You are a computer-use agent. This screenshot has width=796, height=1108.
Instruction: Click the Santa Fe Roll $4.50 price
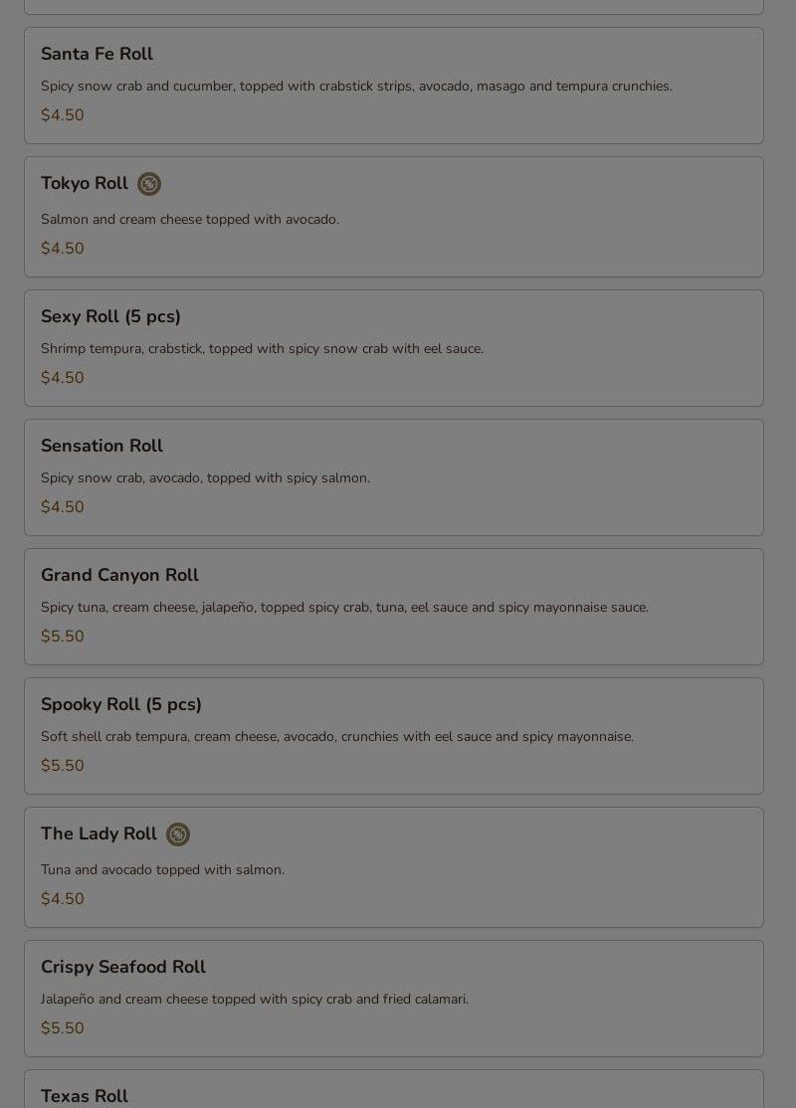click(x=63, y=115)
